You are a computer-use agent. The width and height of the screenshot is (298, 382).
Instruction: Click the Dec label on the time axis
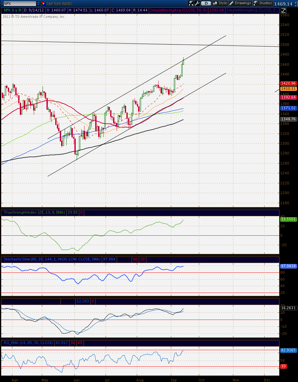(267, 380)
